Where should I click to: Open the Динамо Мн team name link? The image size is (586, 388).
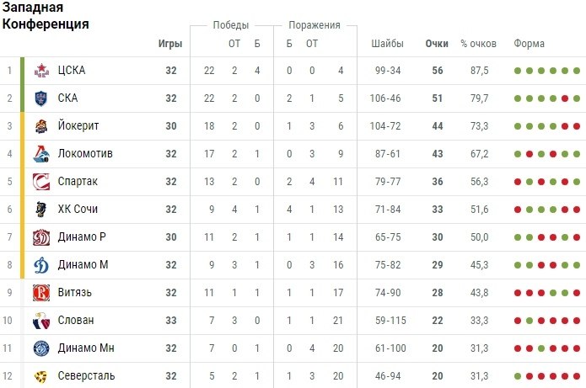coord(86,348)
